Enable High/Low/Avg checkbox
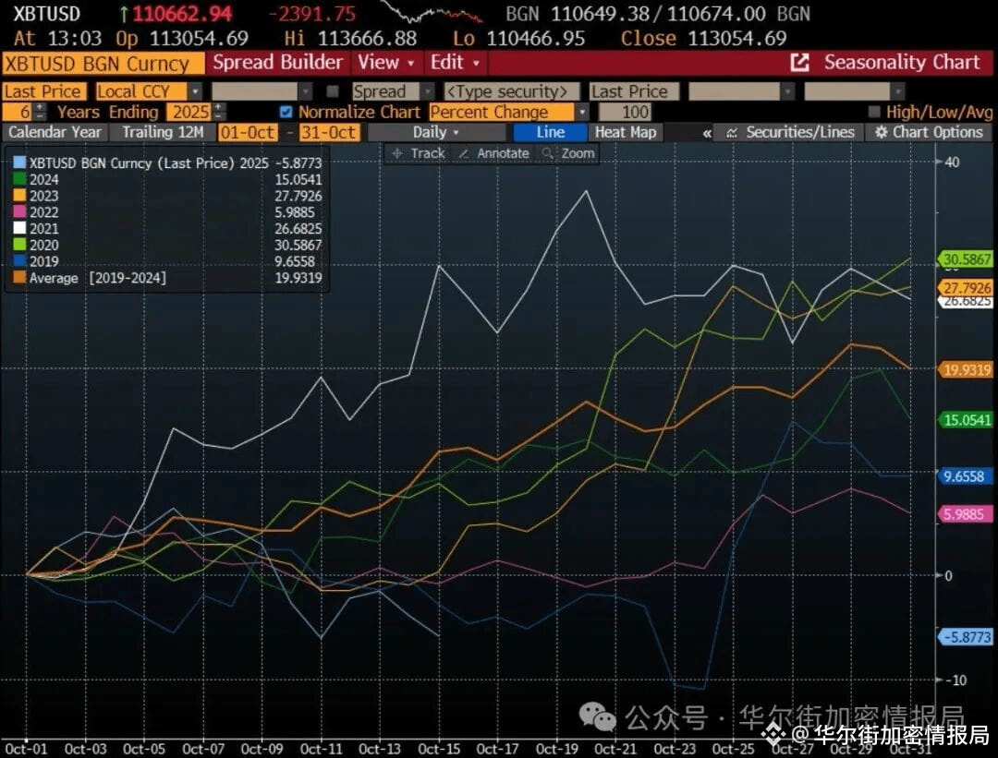 pos(874,112)
